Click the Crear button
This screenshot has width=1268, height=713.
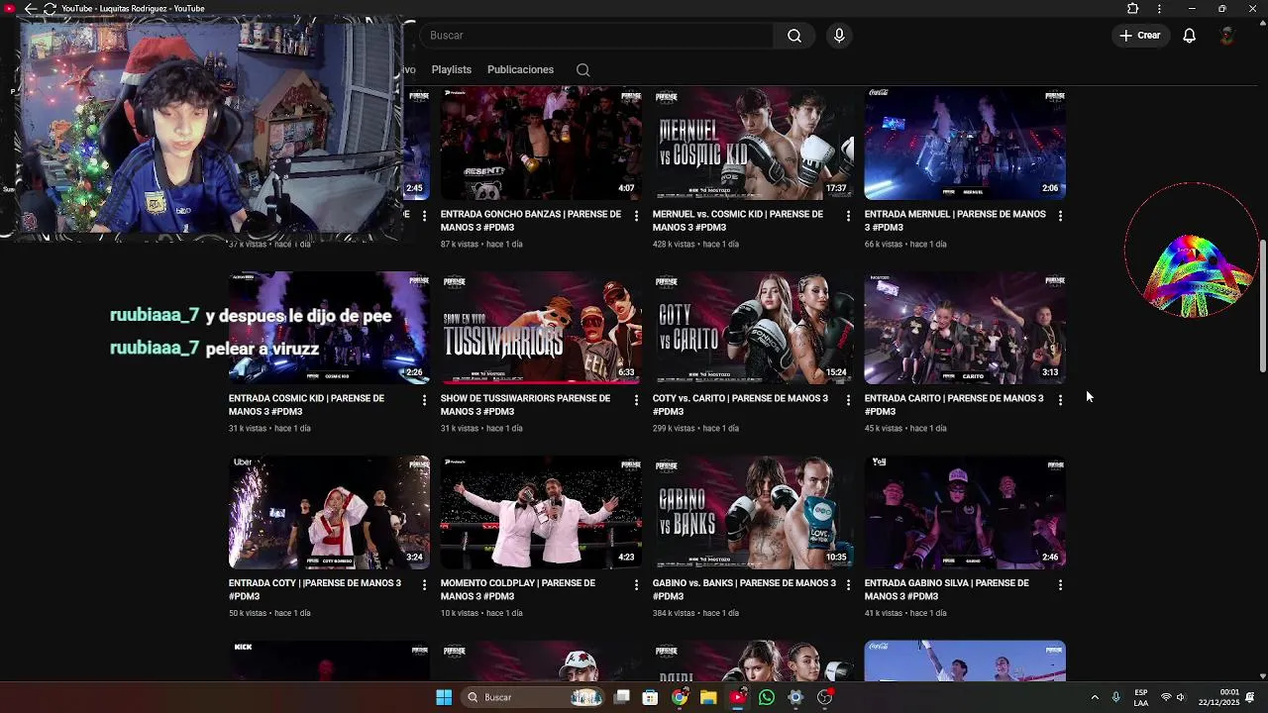coord(1140,36)
